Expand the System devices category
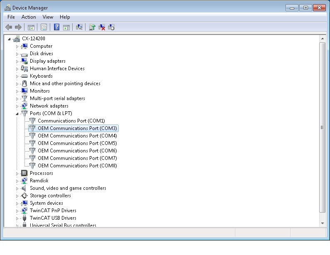The width and height of the screenshot is (330, 255). tap(17, 204)
